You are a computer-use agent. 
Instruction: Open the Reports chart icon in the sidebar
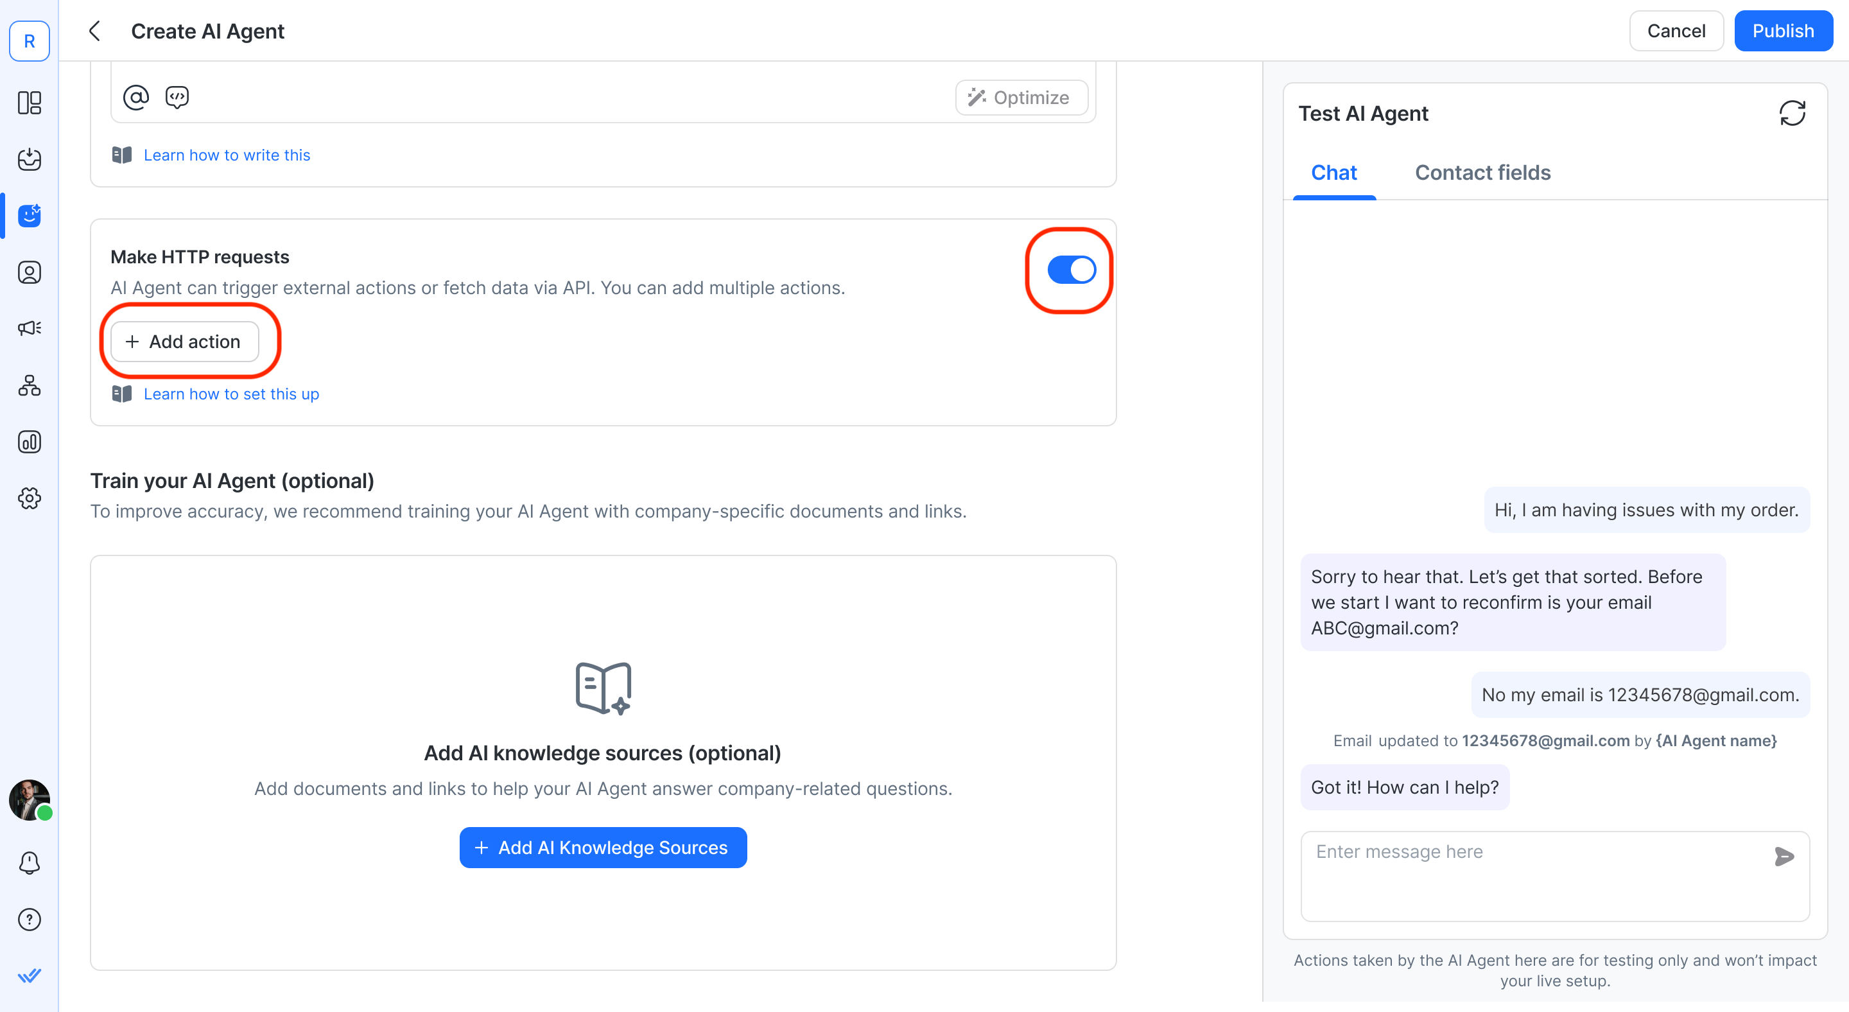coord(30,442)
